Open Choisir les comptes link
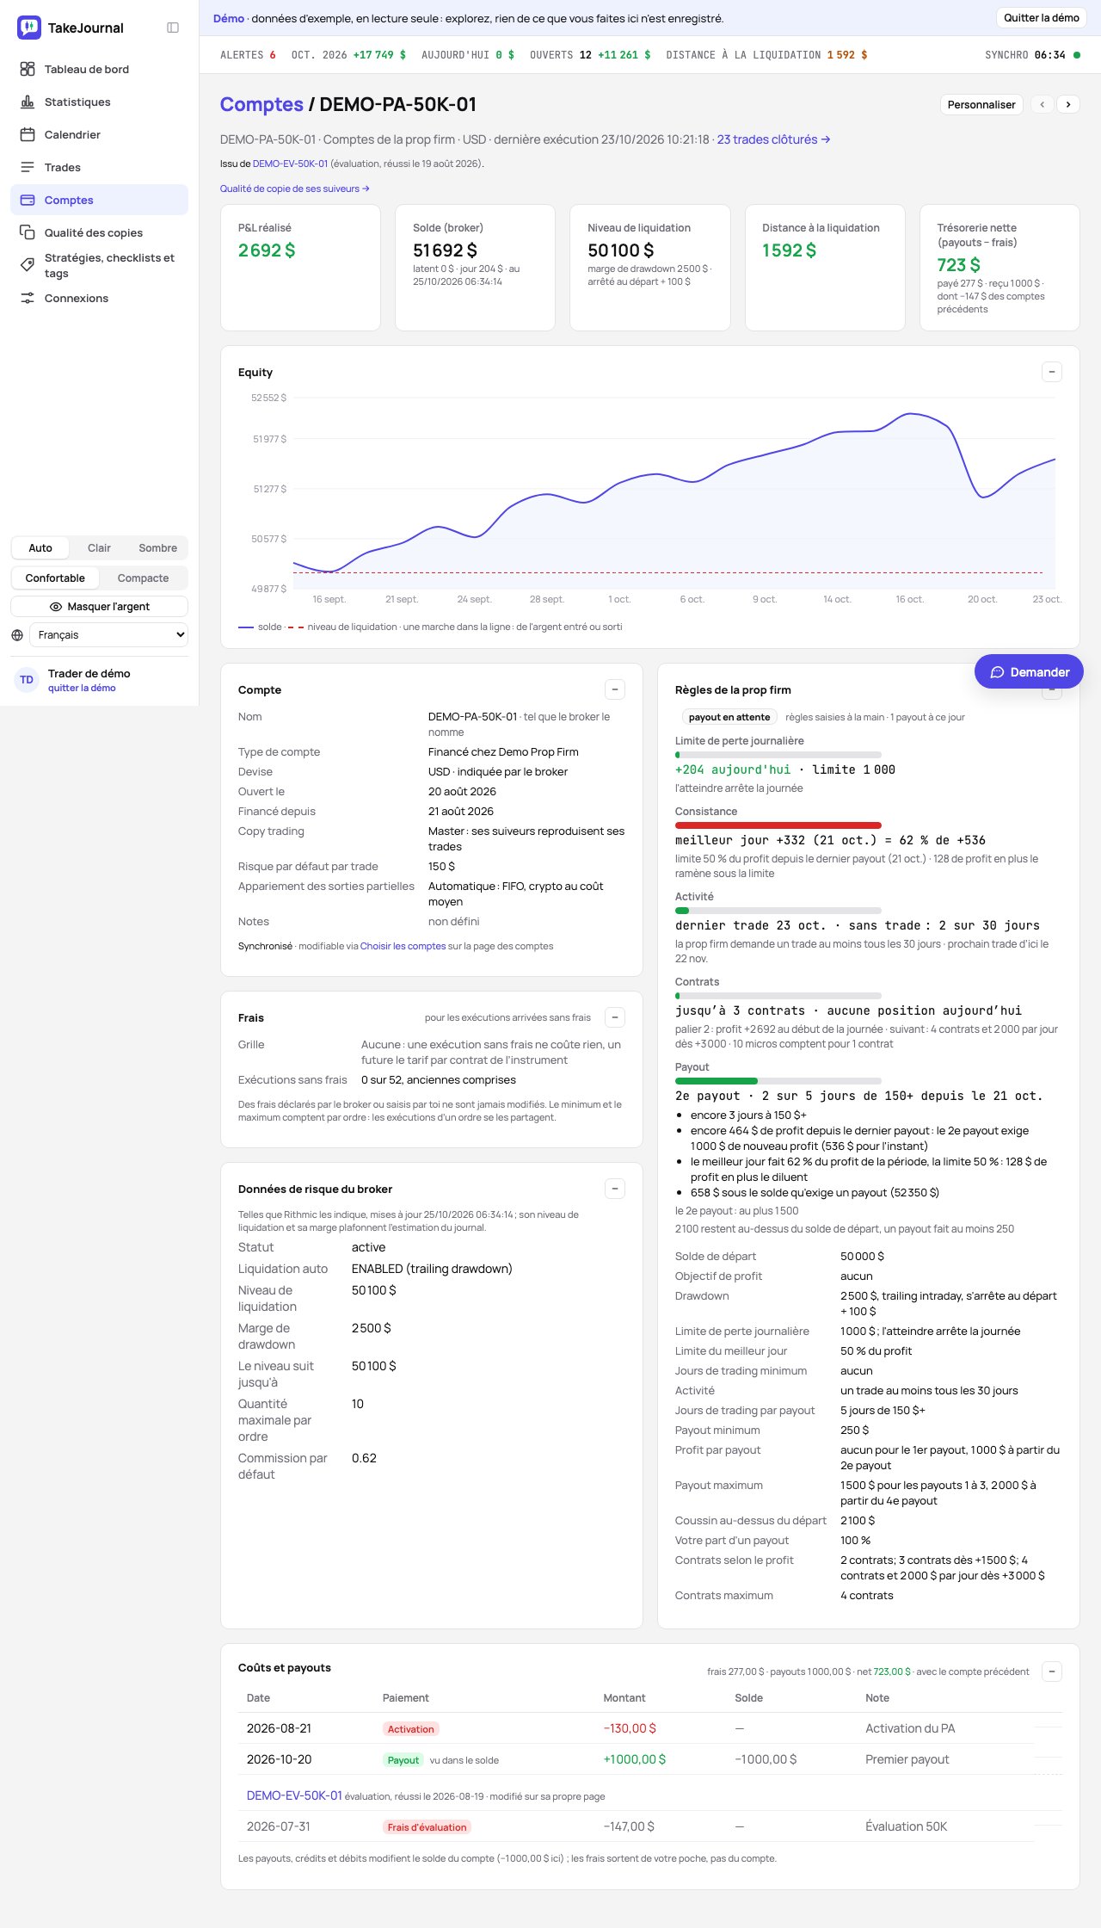The image size is (1101, 1928). click(x=403, y=946)
